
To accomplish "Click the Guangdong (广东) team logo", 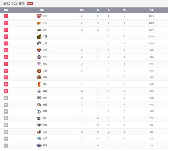I will [39, 23].
